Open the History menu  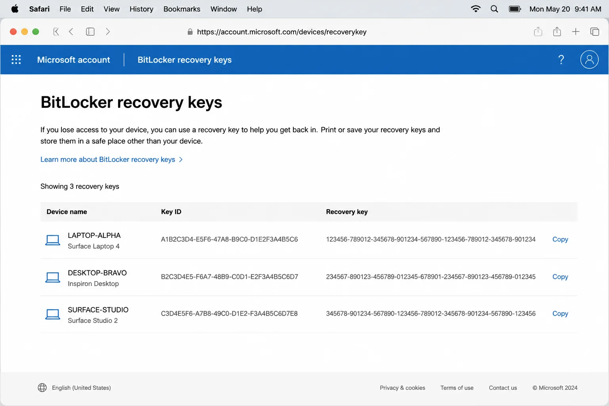pyautogui.click(x=142, y=9)
